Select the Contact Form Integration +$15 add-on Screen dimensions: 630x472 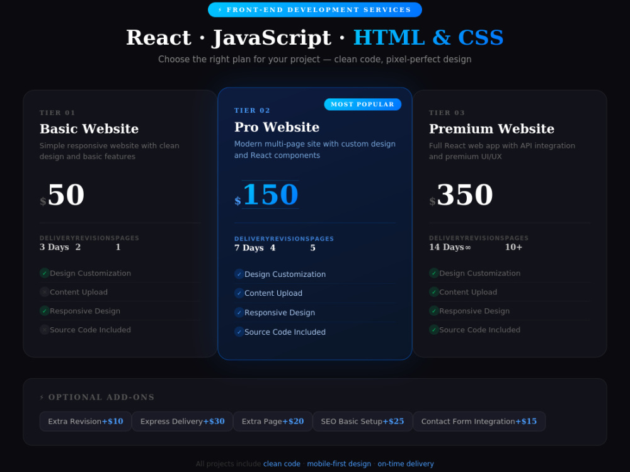pos(479,422)
